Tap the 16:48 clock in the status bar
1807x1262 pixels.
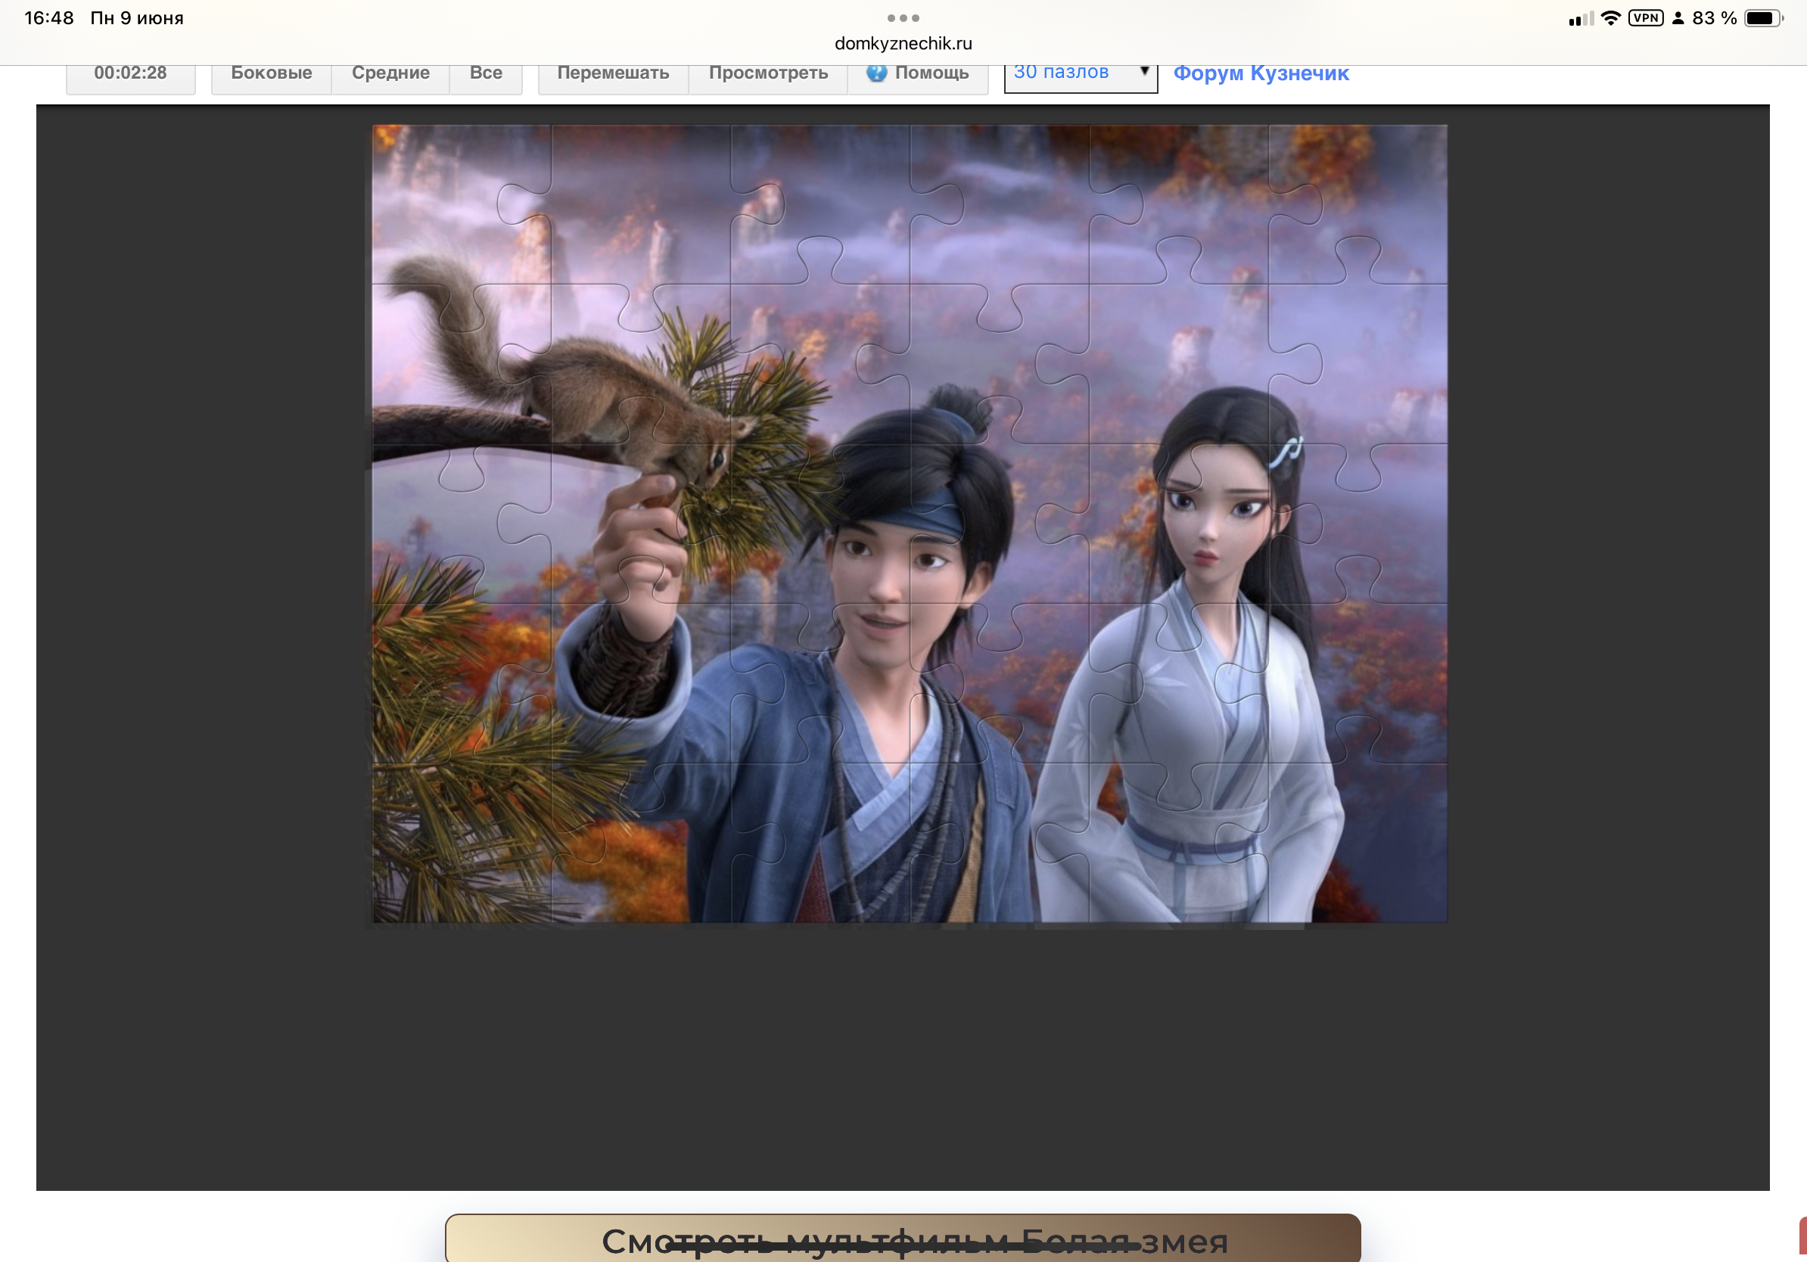48,18
